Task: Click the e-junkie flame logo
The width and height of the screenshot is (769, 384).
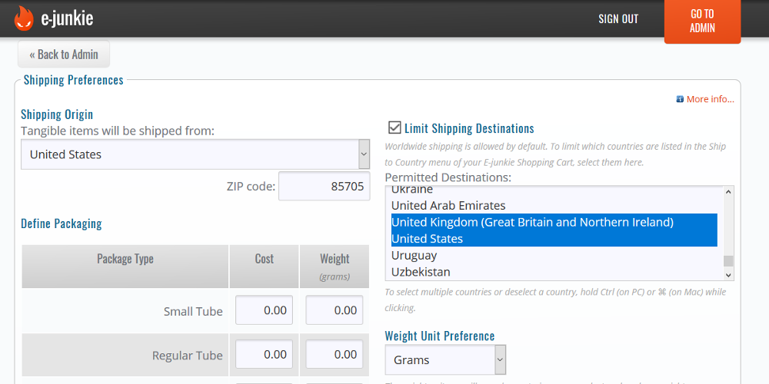Action: pyautogui.click(x=24, y=18)
